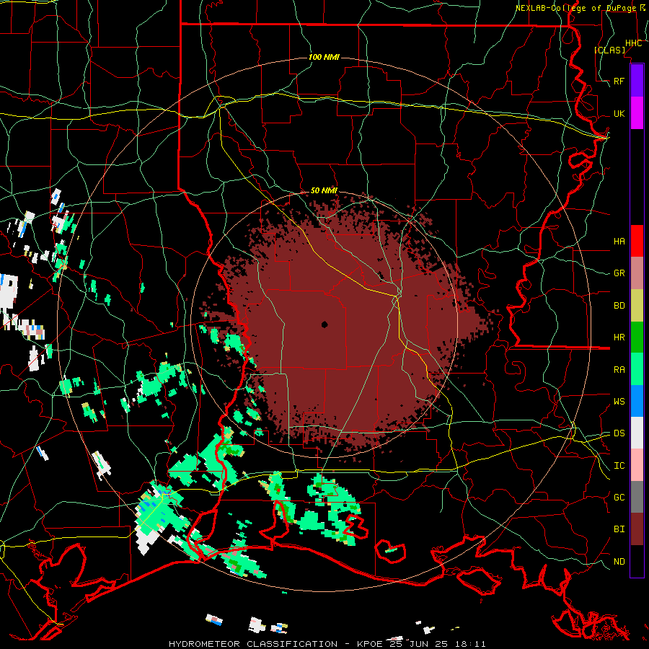Click the brown BI legend color swatch
Image resolution: width=649 pixels, height=649 pixels.
[637, 529]
